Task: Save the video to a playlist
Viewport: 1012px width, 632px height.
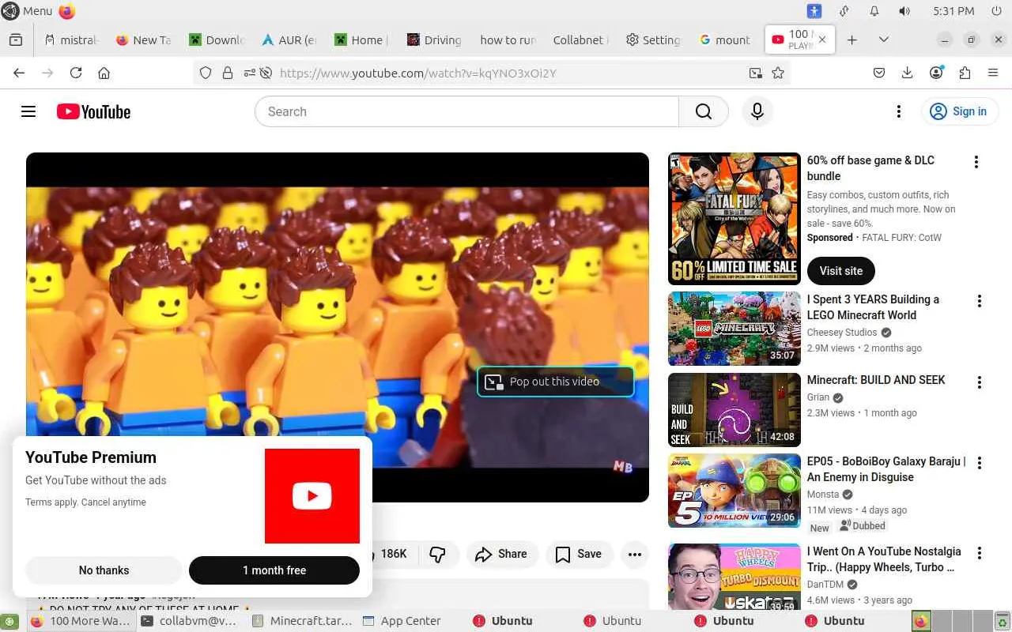Action: [x=579, y=554]
